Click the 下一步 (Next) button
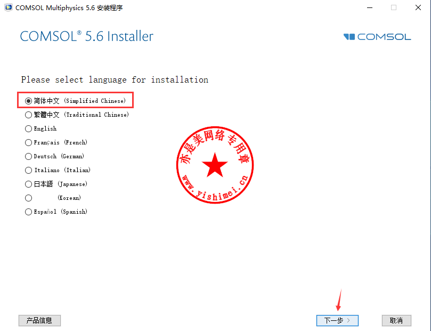The image size is (431, 331). point(337,320)
